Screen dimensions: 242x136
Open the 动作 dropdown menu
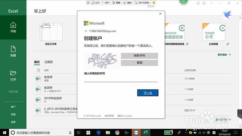point(106,3)
